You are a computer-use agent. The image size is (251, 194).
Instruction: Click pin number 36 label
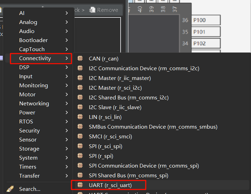tap(185, 20)
